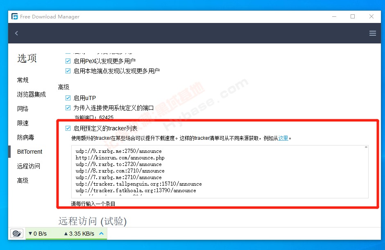
Task: Click the Free Download Manager logo icon
Action: [15, 16]
